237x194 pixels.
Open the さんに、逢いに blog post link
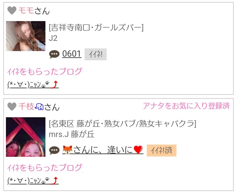(103, 150)
